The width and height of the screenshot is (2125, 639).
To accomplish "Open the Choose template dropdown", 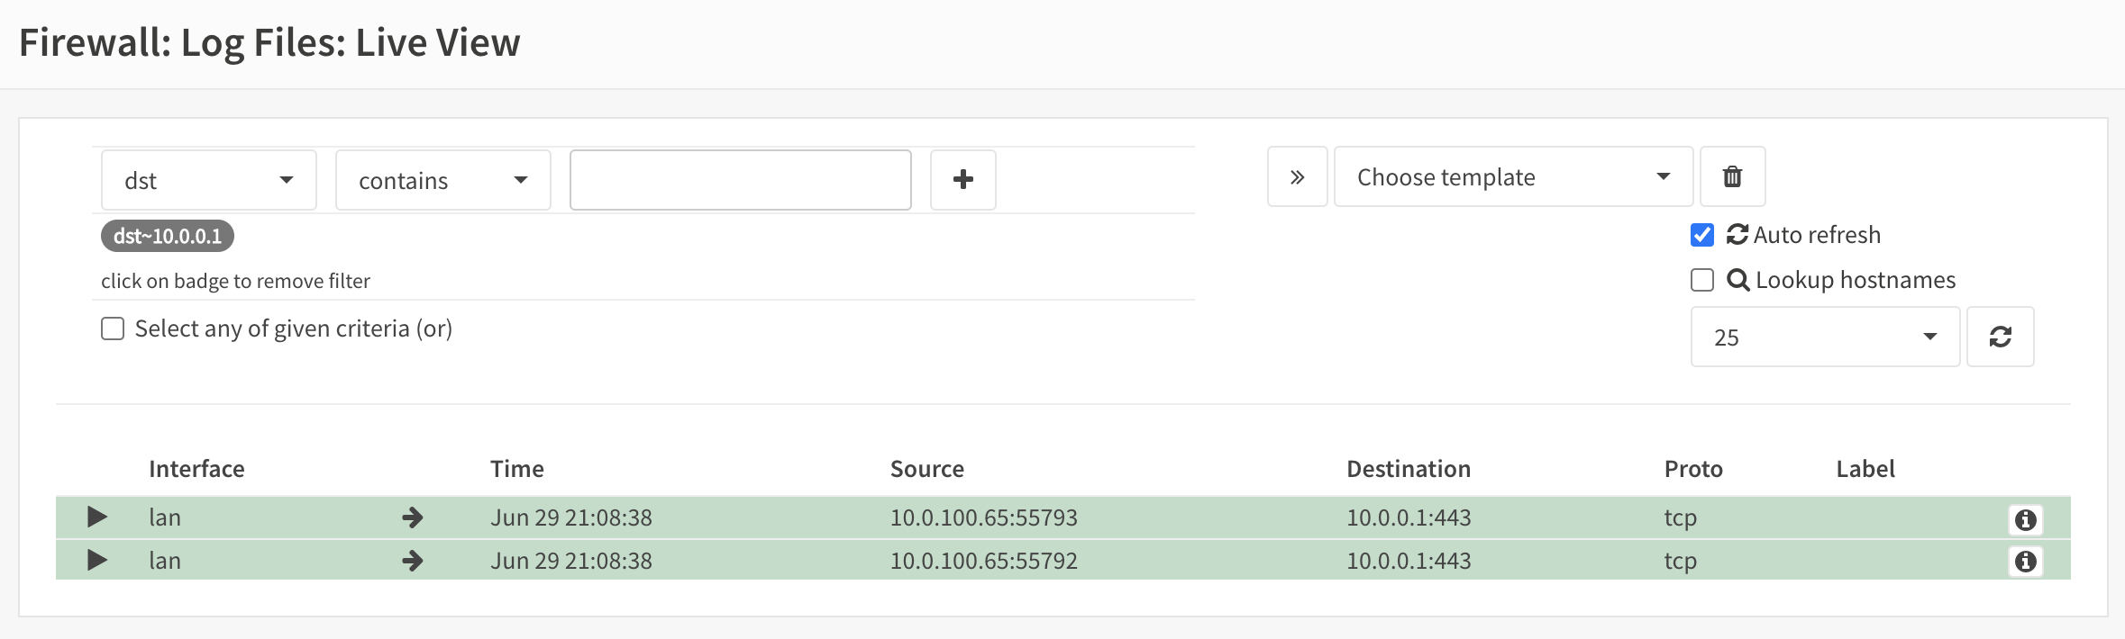I will (x=1514, y=176).
